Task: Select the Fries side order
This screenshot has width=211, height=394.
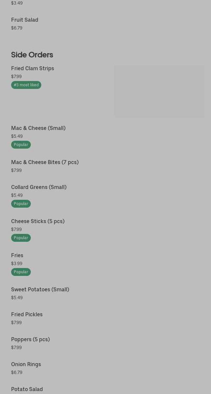Action: 17,256
